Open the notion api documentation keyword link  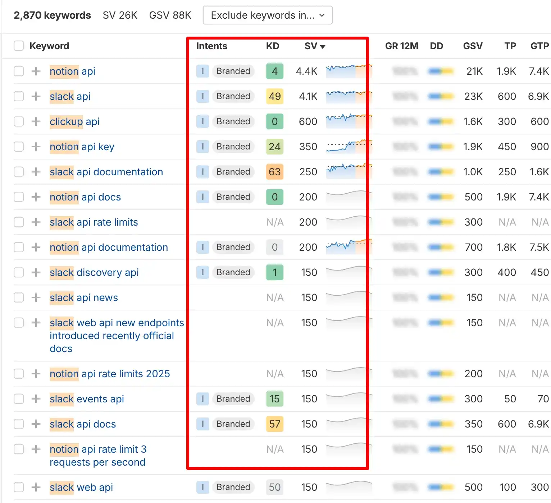pos(109,247)
